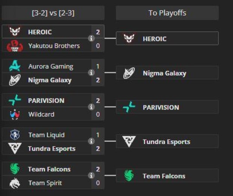Select the To Playoffs column header
Screen dimensions: 233x196
167,13
